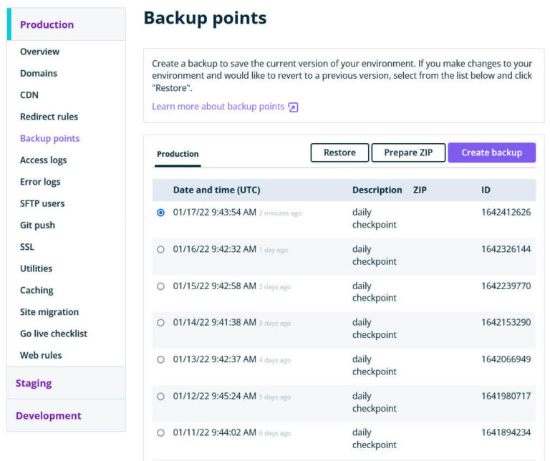Choose the 01/15/22 9:42:58 AM backup point
550x461 pixels.
point(160,286)
